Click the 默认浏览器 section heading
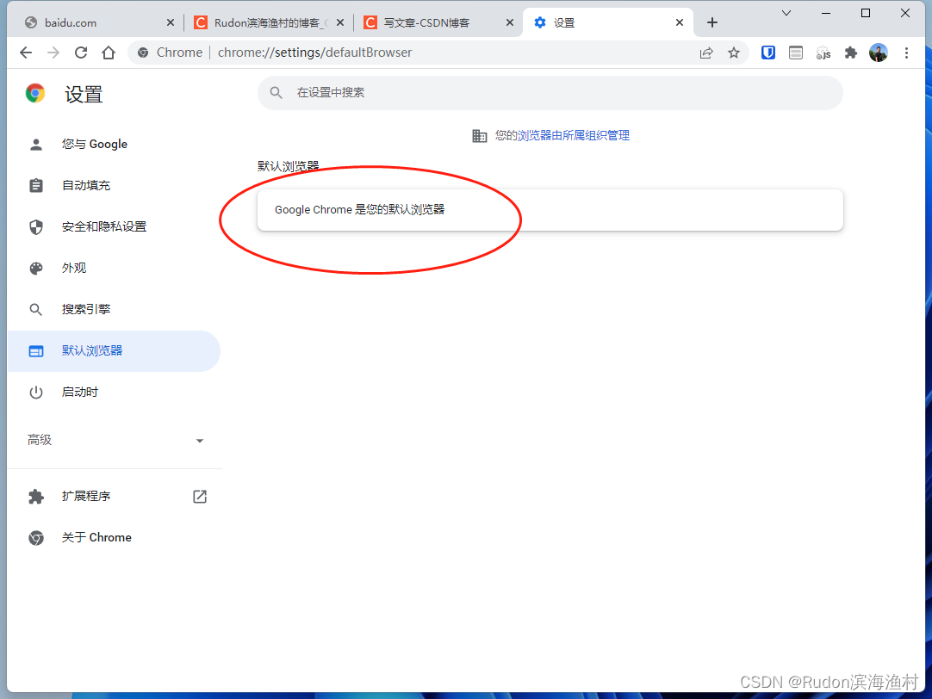This screenshot has height=699, width=932. coord(289,165)
